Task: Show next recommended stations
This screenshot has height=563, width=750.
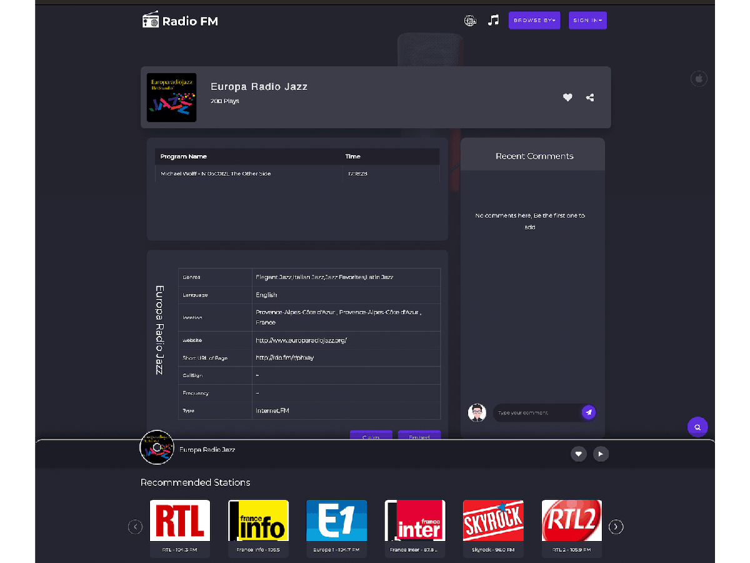Action: pyautogui.click(x=616, y=527)
